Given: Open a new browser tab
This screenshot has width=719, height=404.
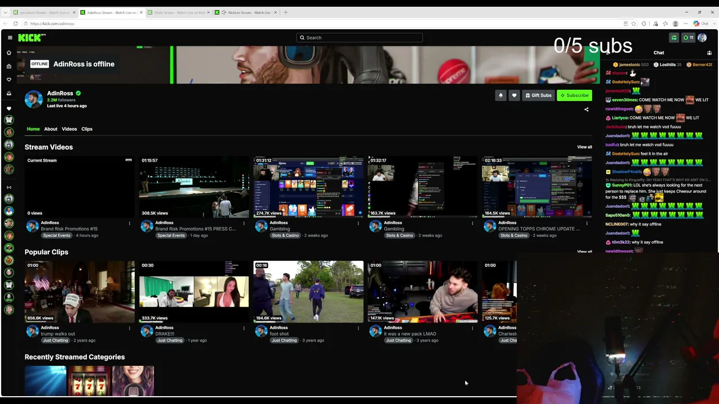Looking at the screenshot, I should pyautogui.click(x=285, y=12).
